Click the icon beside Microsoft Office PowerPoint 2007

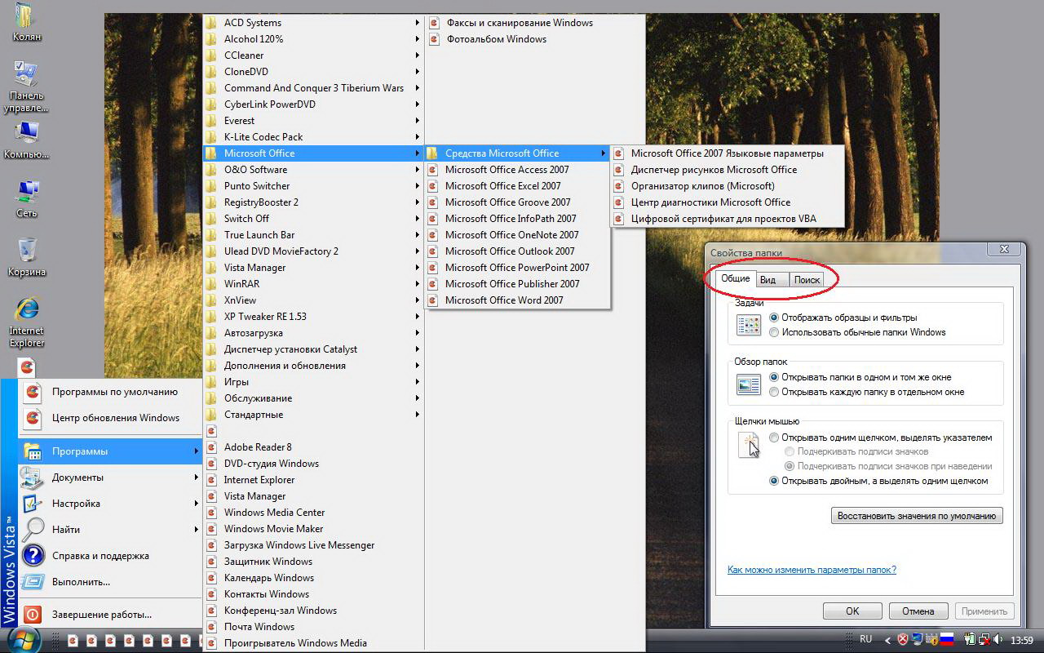[x=433, y=268]
